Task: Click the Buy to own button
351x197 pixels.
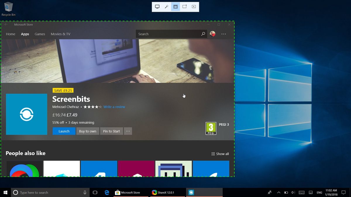Action: (87, 131)
